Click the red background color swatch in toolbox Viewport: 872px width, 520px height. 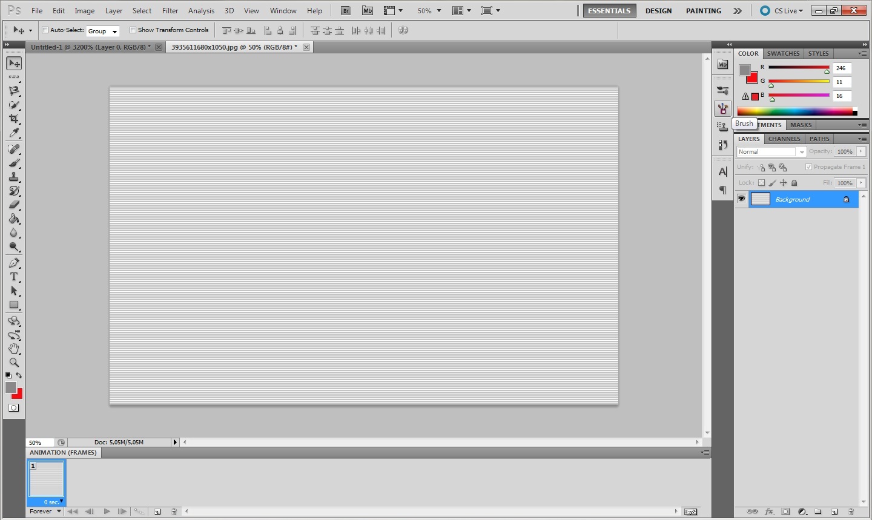[18, 395]
